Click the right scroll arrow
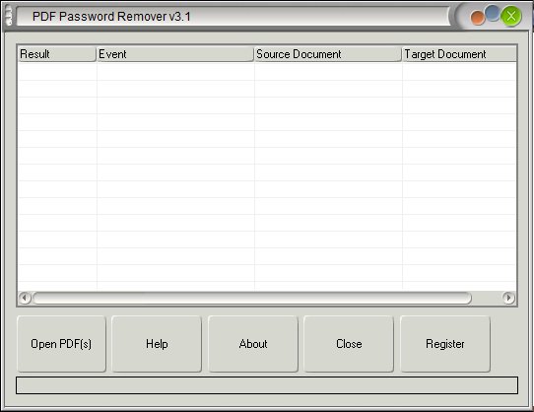Viewport: 534px width, 412px height. pyautogui.click(x=508, y=298)
